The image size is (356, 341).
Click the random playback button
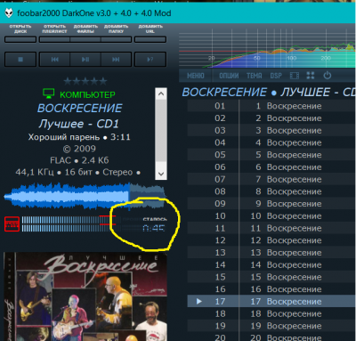(150, 60)
